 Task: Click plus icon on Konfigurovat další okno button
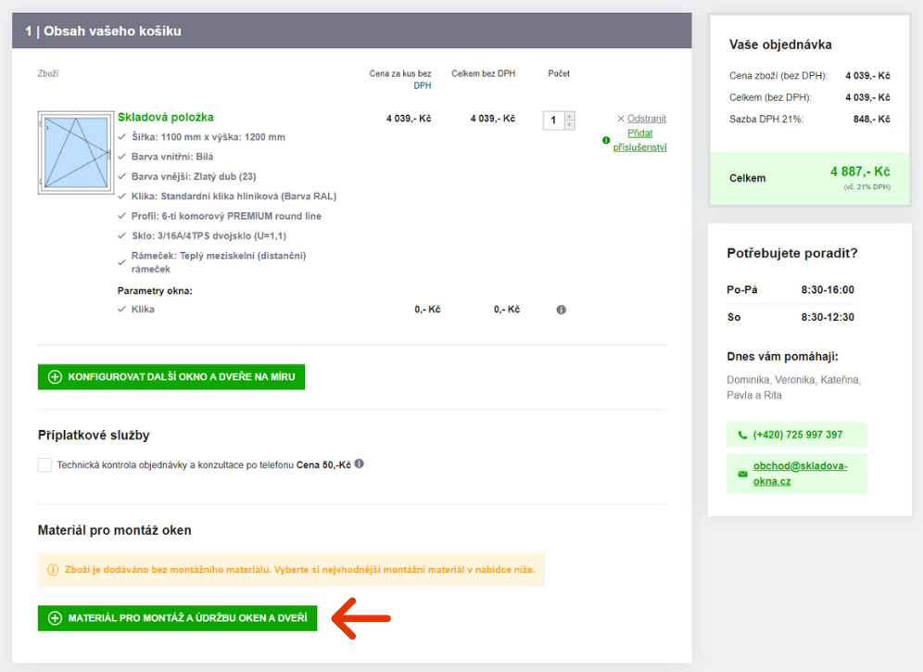point(55,377)
